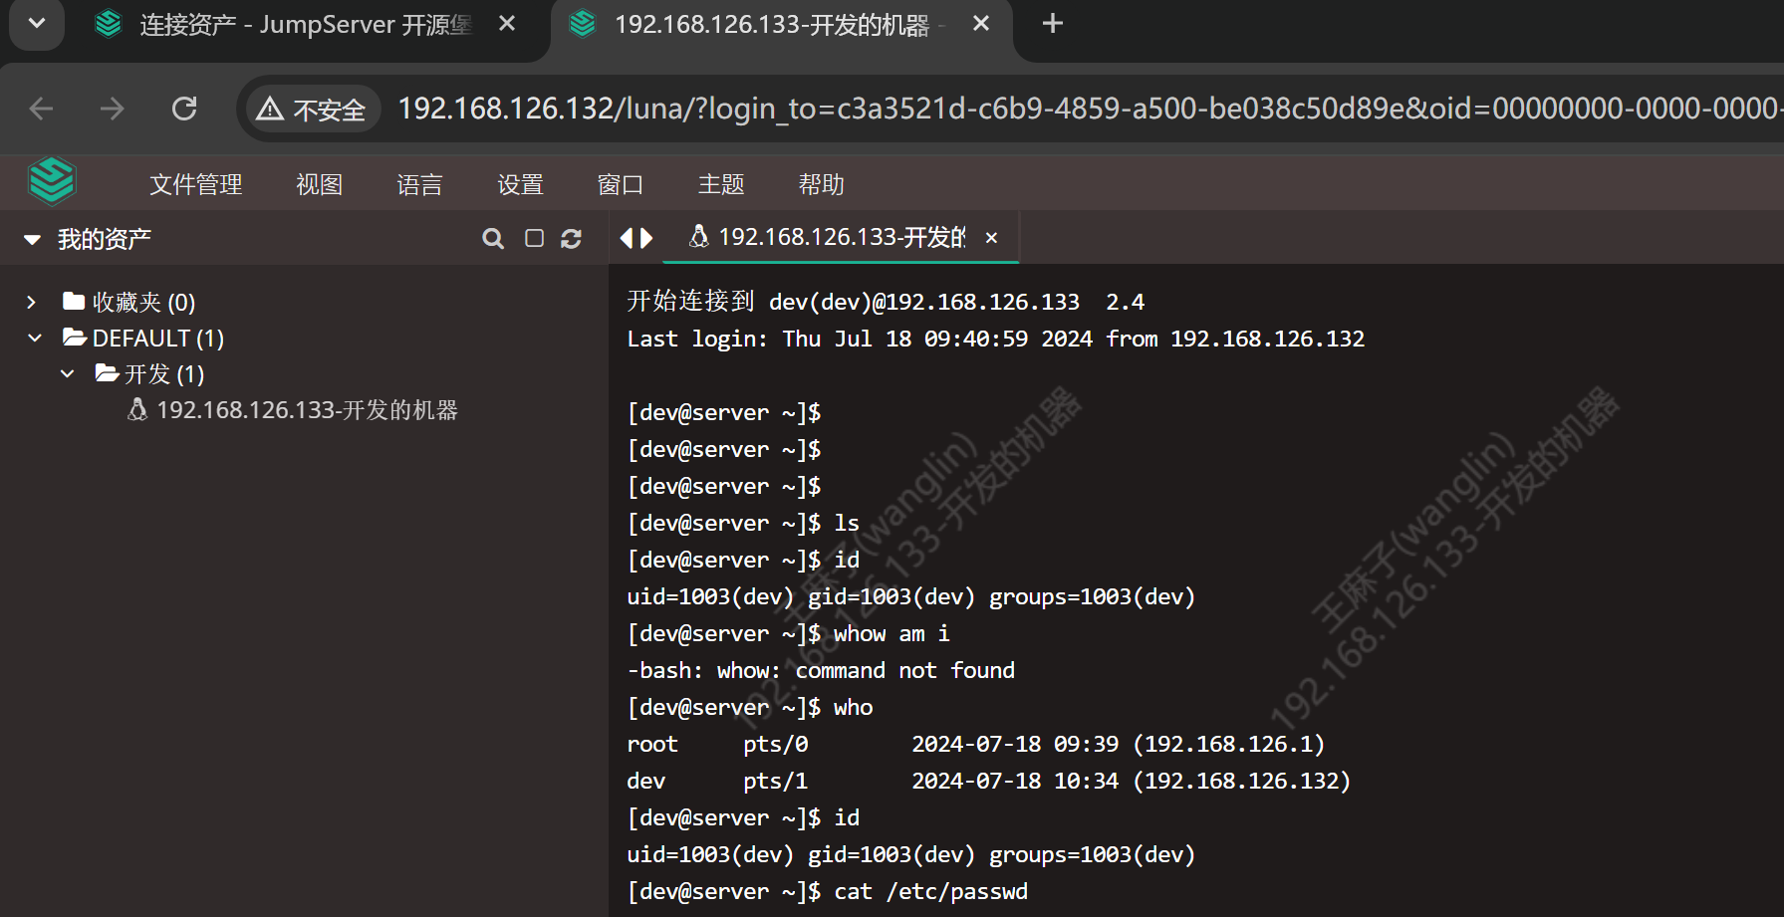Reload the browser page
The width and height of the screenshot is (1784, 917).
click(x=184, y=109)
